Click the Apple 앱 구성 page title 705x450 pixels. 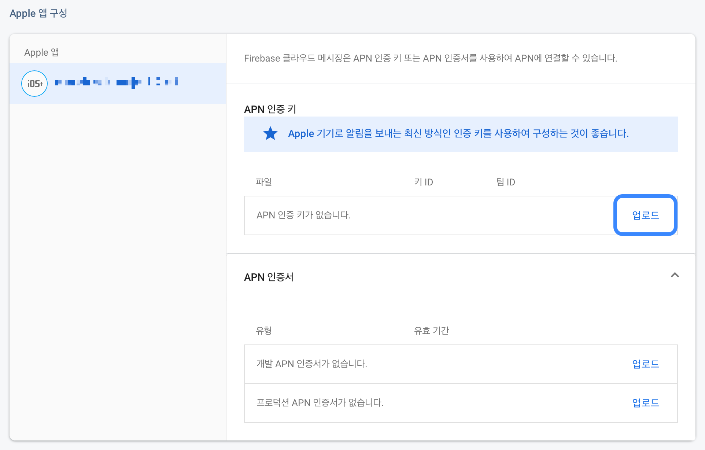click(38, 14)
